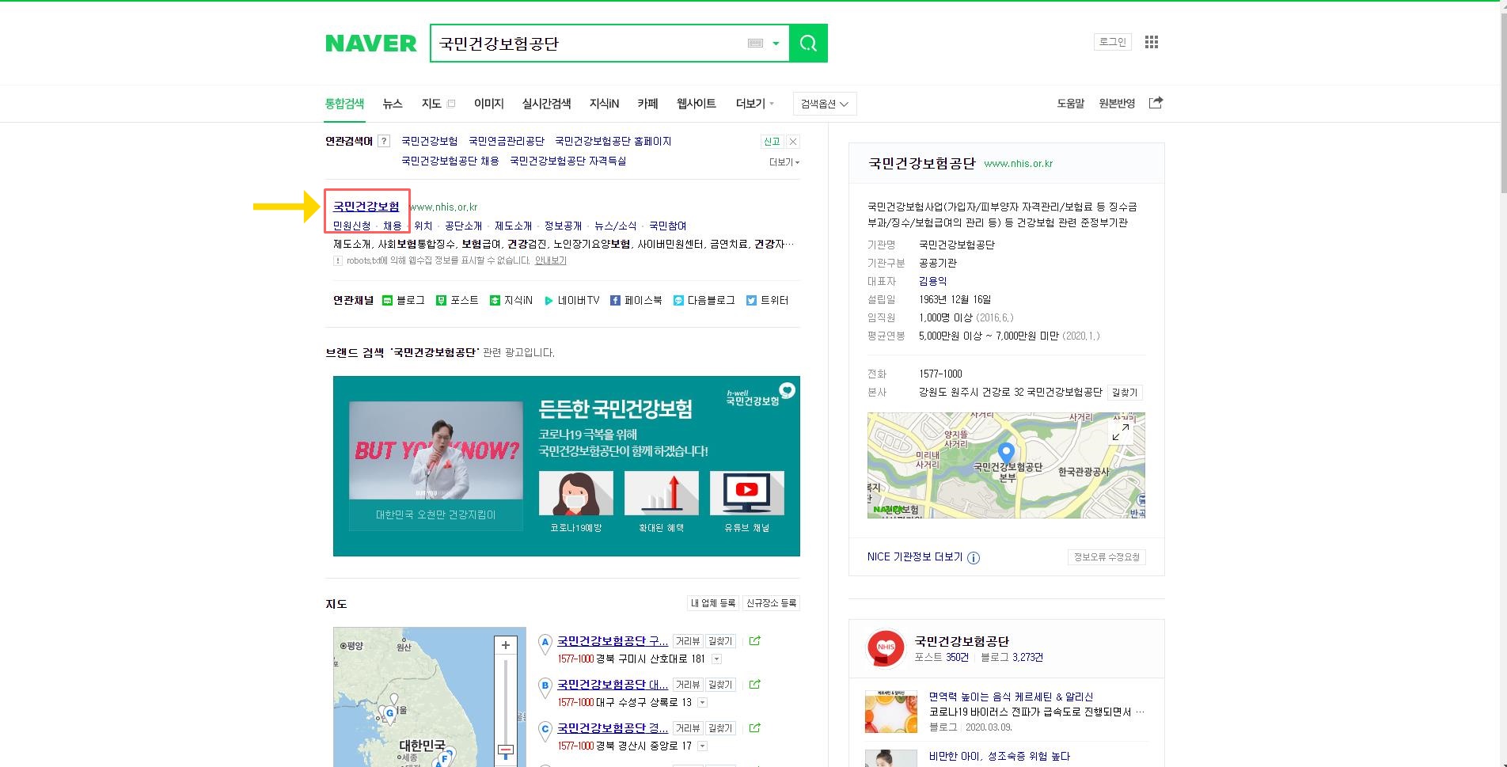This screenshot has width=1507, height=767.
Task: Open the 웹사이트 tab
Action: (696, 104)
